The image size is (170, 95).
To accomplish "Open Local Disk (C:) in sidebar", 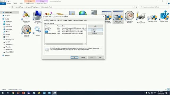I will coord(9,39).
